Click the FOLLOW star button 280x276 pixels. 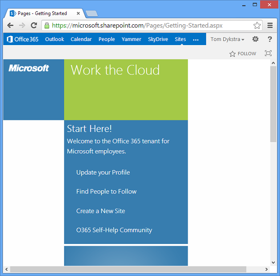tap(243, 54)
